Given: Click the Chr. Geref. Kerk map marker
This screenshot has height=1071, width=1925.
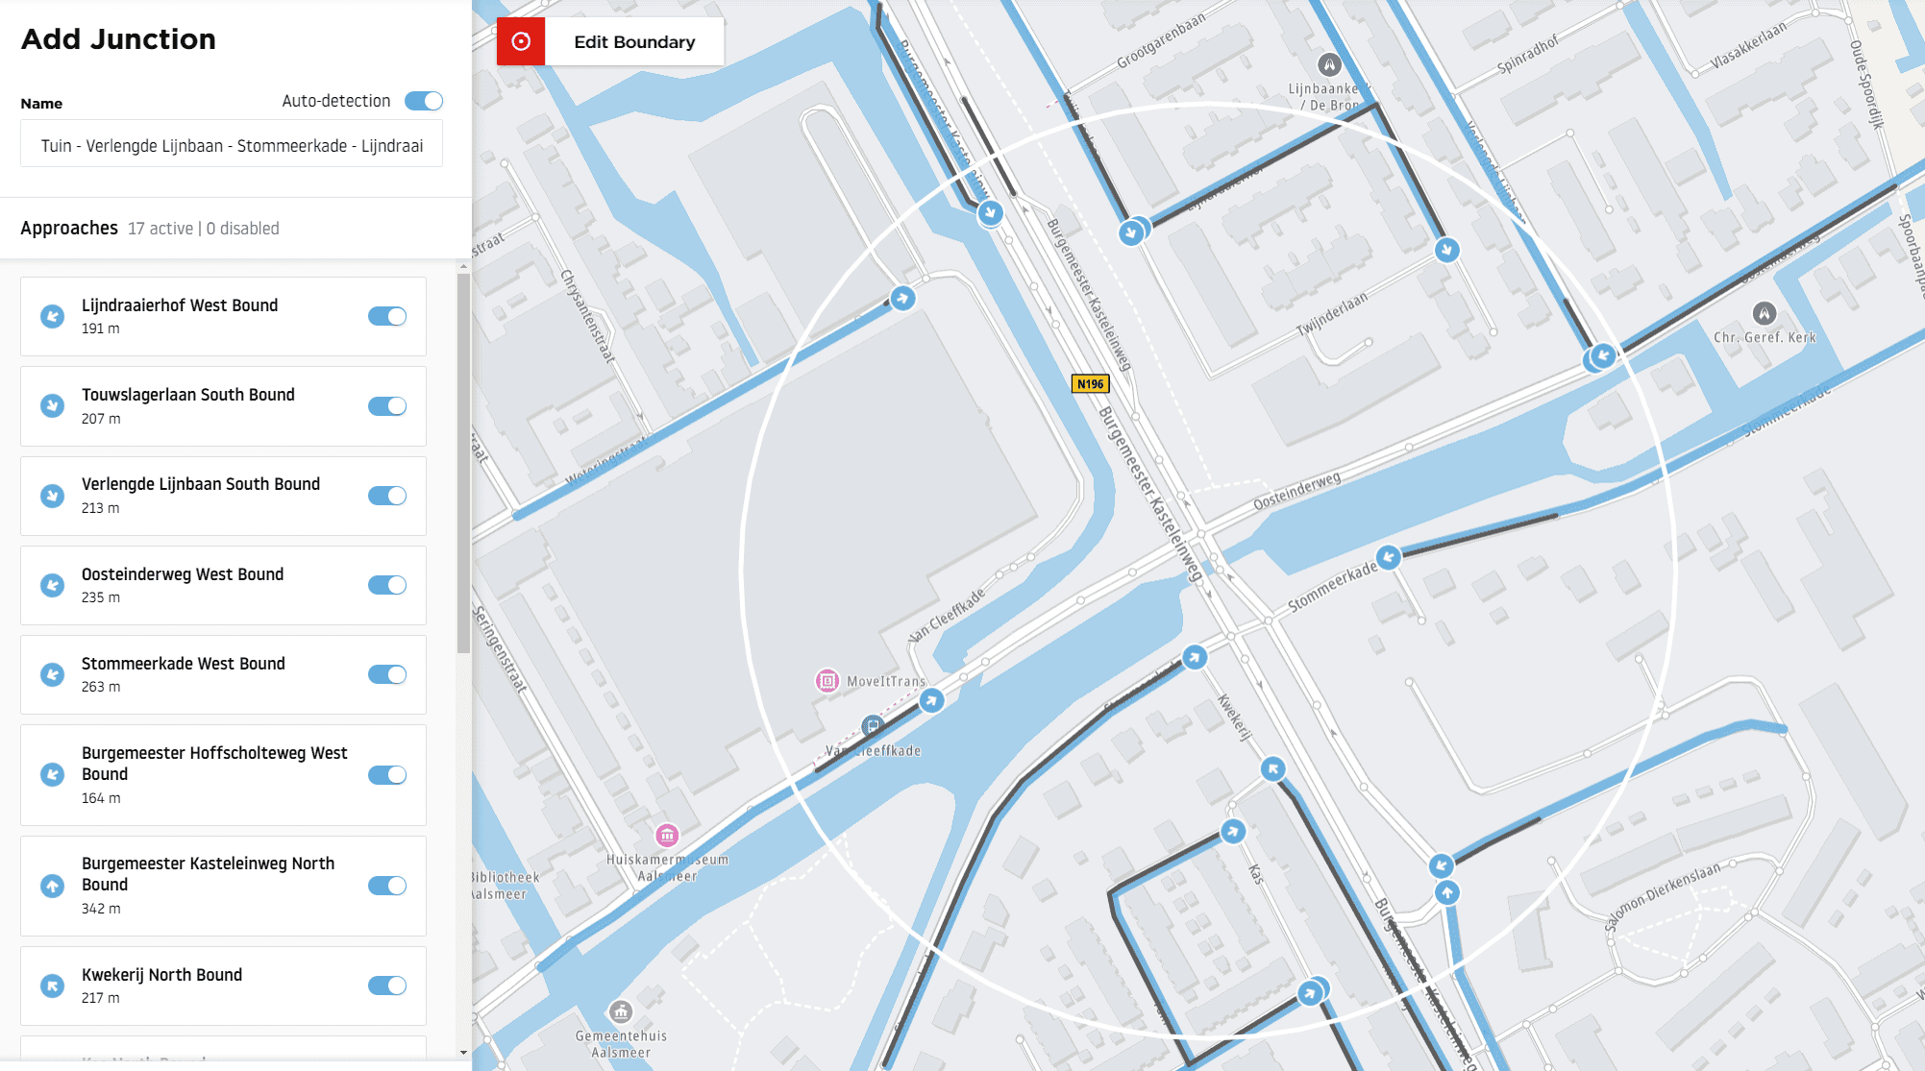Looking at the screenshot, I should coord(1764,313).
